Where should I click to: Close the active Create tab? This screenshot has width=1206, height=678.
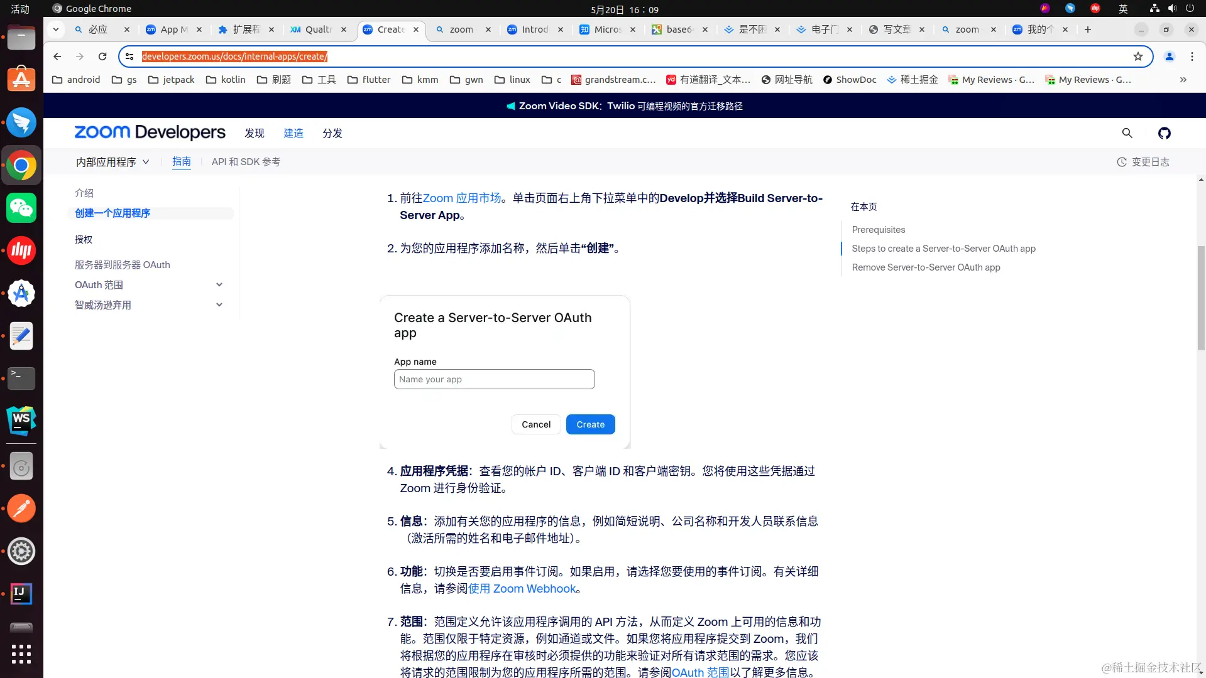pyautogui.click(x=416, y=30)
